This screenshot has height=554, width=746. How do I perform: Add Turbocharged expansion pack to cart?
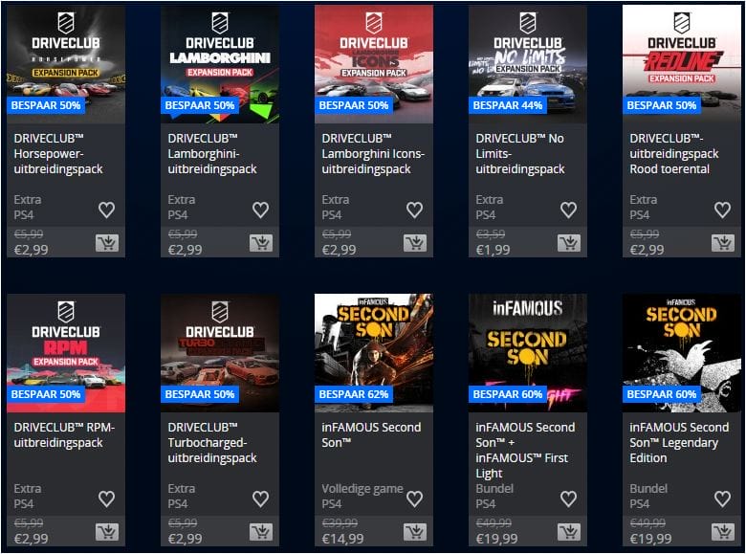pyautogui.click(x=261, y=532)
